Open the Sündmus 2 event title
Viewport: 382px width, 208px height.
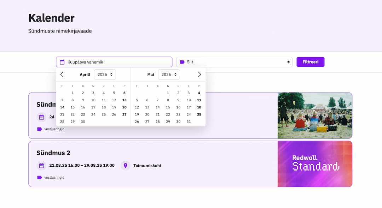(53, 153)
